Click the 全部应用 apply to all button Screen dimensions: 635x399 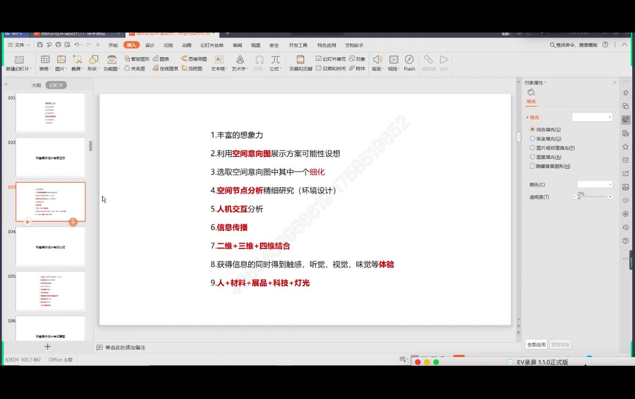536,344
